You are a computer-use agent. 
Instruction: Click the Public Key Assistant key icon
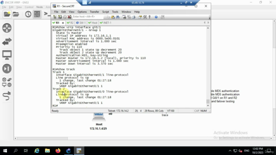pyautogui.click(x=150, y=17)
